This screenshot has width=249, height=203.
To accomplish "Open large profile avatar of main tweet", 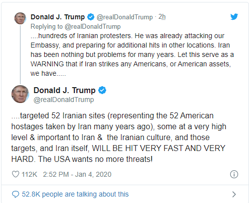I will click(20, 94).
